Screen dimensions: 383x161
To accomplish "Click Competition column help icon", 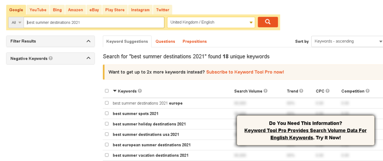I will 368,91.
